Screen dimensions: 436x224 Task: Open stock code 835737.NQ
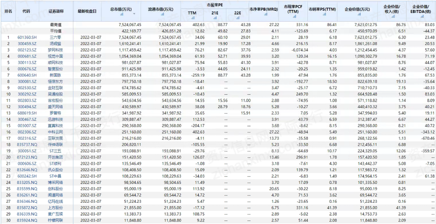tap(26, 145)
